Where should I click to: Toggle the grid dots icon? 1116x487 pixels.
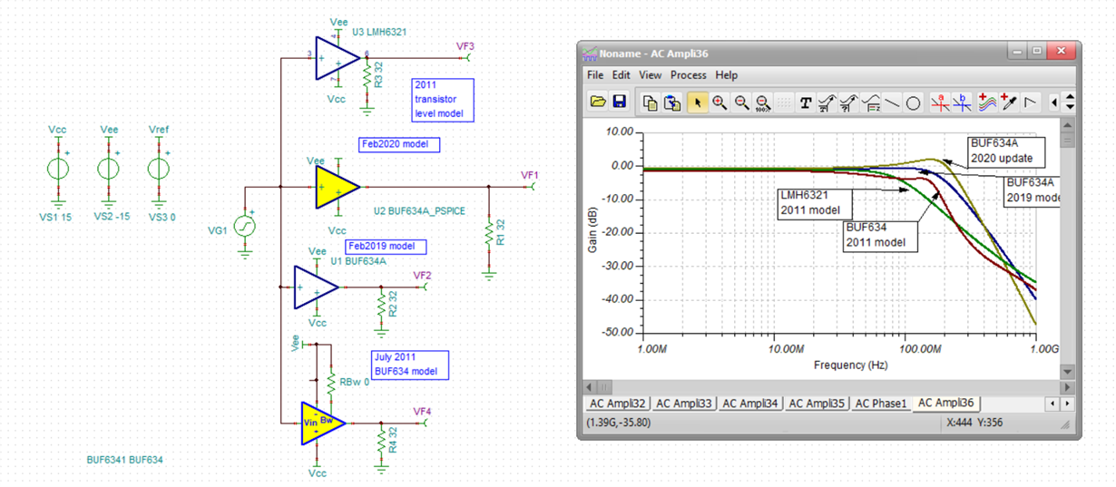click(x=783, y=102)
